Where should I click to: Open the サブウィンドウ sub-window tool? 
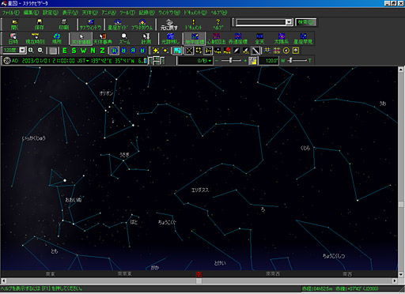[91, 24]
